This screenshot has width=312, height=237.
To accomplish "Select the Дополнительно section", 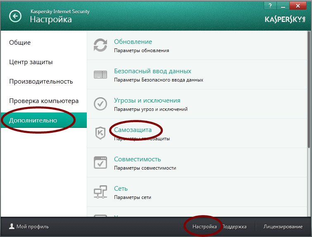I will (43, 120).
